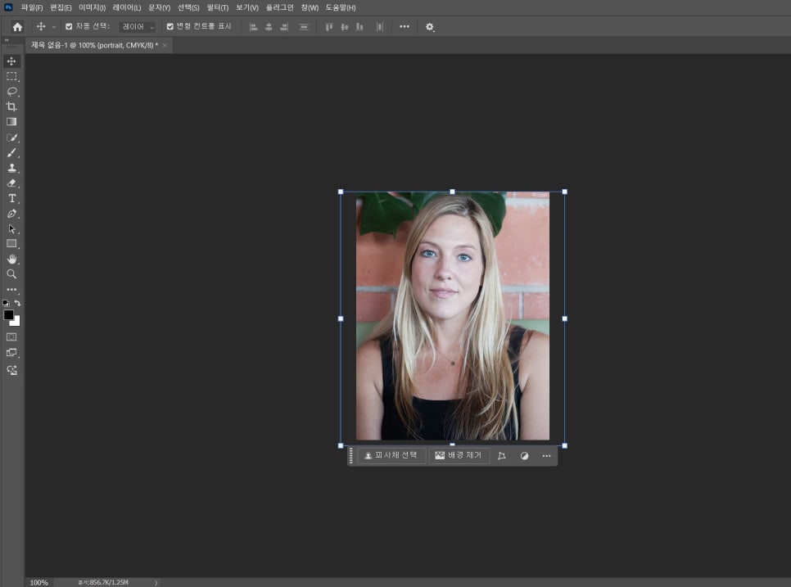
Task: Click the 배경 제거 button
Action: click(x=459, y=455)
